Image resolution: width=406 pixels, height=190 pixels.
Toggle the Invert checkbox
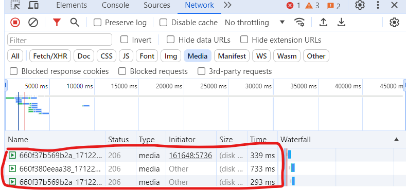coord(125,40)
